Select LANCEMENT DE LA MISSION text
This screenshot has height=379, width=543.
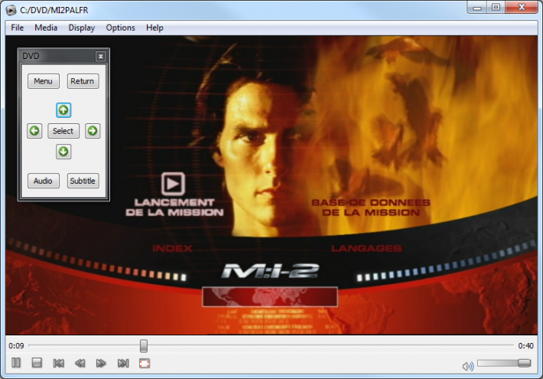[174, 207]
